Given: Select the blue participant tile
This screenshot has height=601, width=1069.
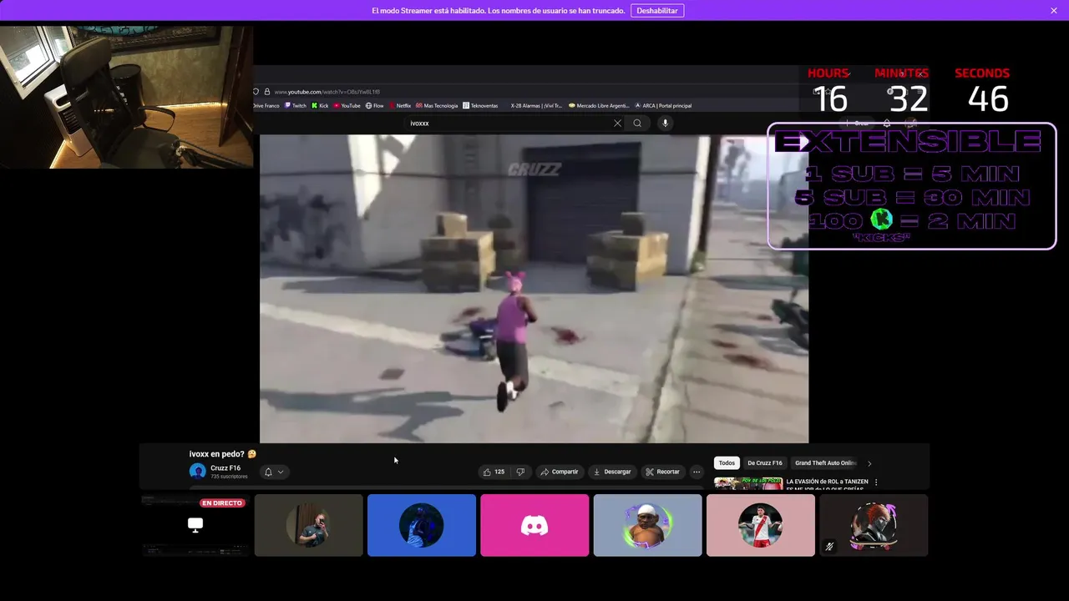Looking at the screenshot, I should (x=422, y=525).
